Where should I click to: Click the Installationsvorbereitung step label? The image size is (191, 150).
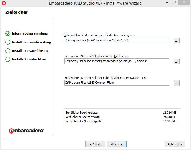[x=31, y=42]
